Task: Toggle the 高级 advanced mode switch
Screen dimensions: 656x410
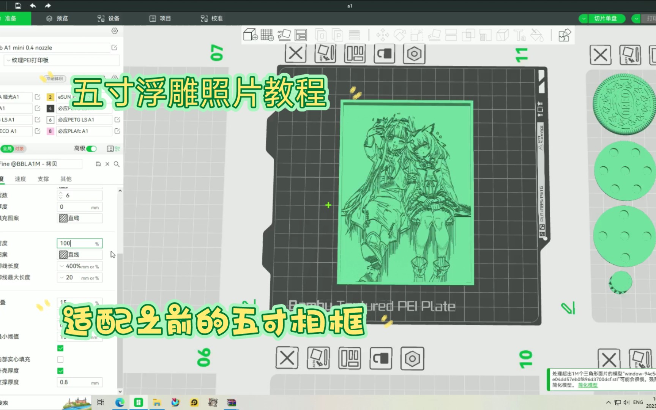Action: (91, 149)
